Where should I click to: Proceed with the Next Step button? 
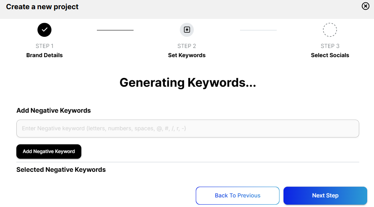pyautogui.click(x=325, y=195)
